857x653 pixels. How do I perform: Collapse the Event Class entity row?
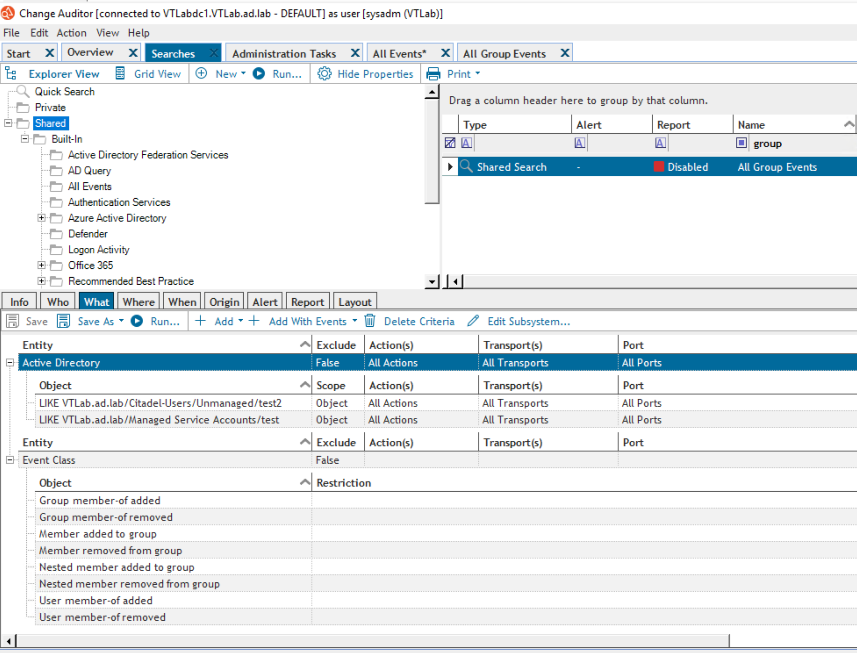(x=10, y=460)
